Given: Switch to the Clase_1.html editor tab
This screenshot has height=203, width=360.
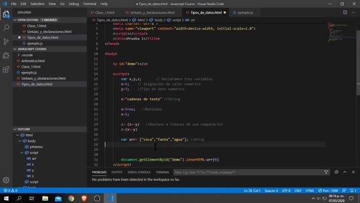Looking at the screenshot, I should point(105,12).
